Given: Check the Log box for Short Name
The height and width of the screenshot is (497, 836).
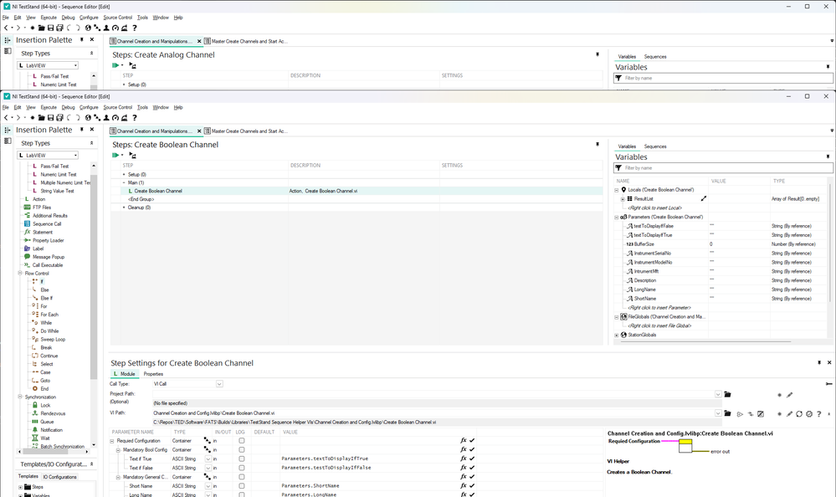Looking at the screenshot, I should [242, 486].
